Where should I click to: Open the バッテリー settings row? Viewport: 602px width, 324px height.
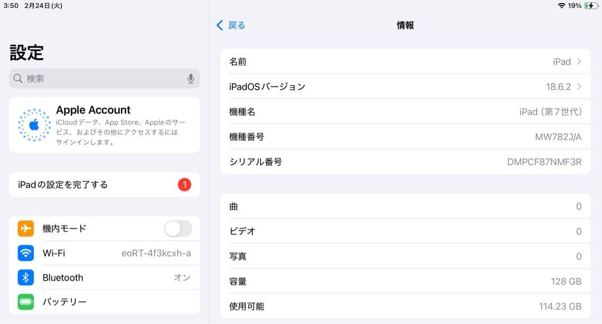(x=104, y=302)
